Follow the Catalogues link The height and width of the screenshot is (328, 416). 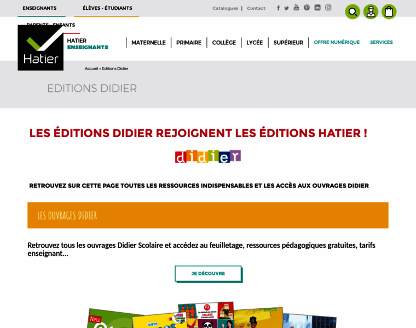[x=225, y=8]
